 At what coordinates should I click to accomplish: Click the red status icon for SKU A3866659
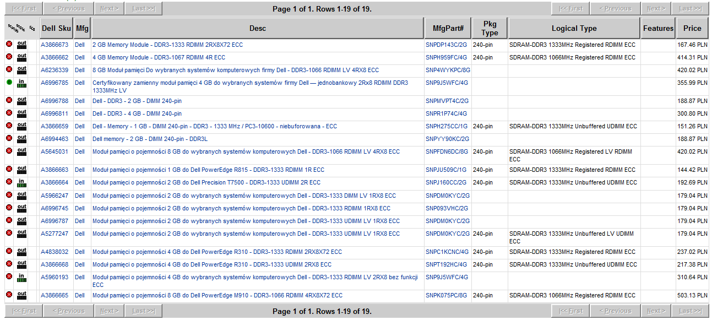pos(9,126)
